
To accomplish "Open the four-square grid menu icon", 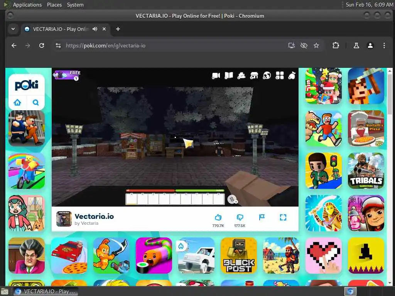I will pyautogui.click(x=280, y=76).
